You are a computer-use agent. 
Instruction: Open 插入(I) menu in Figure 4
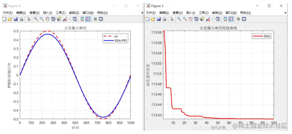[x=48, y=13]
